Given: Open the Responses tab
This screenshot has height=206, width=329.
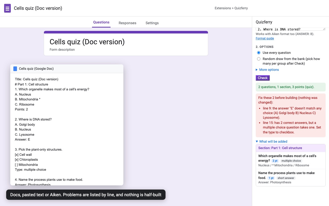Looking at the screenshot, I should coord(127,23).
